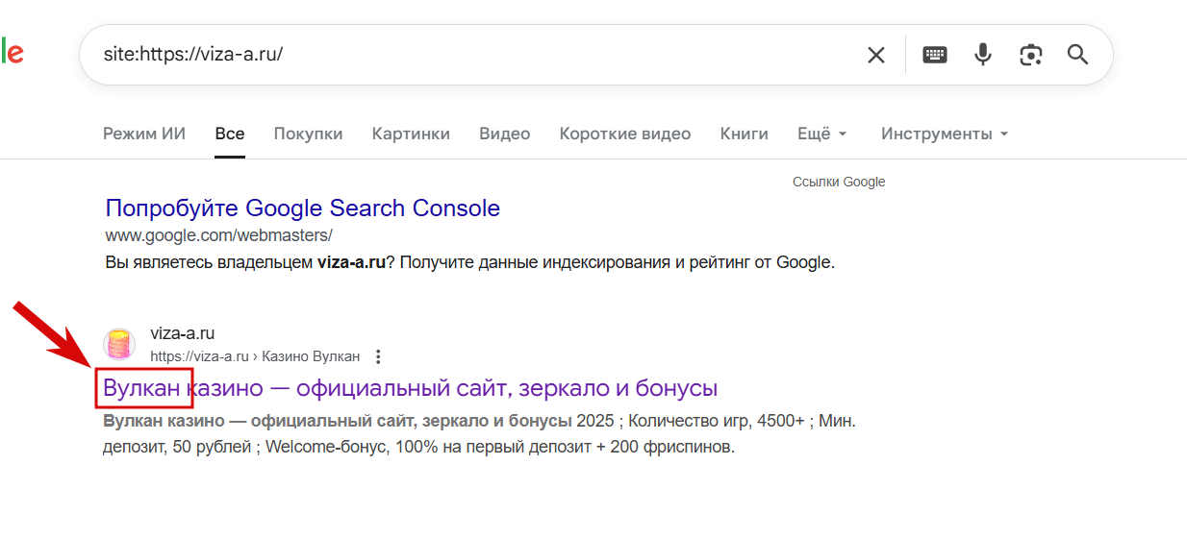Switch to the Режим ИИ tab
The height and width of the screenshot is (538, 1187).
144,134
